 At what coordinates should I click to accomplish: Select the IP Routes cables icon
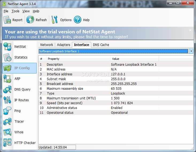click(7, 100)
